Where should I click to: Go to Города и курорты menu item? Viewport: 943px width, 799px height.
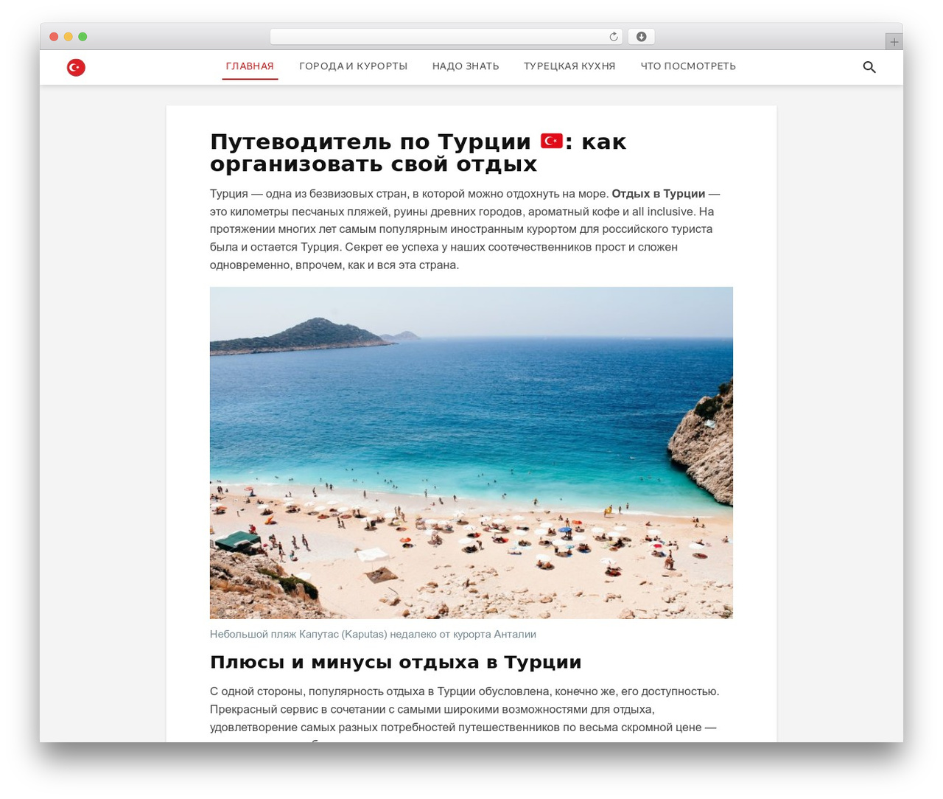pyautogui.click(x=353, y=66)
